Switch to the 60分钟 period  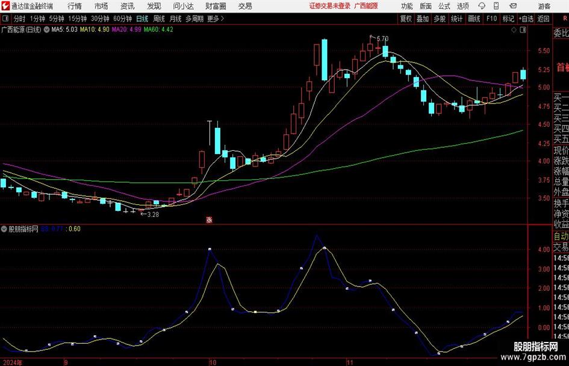coord(122,19)
